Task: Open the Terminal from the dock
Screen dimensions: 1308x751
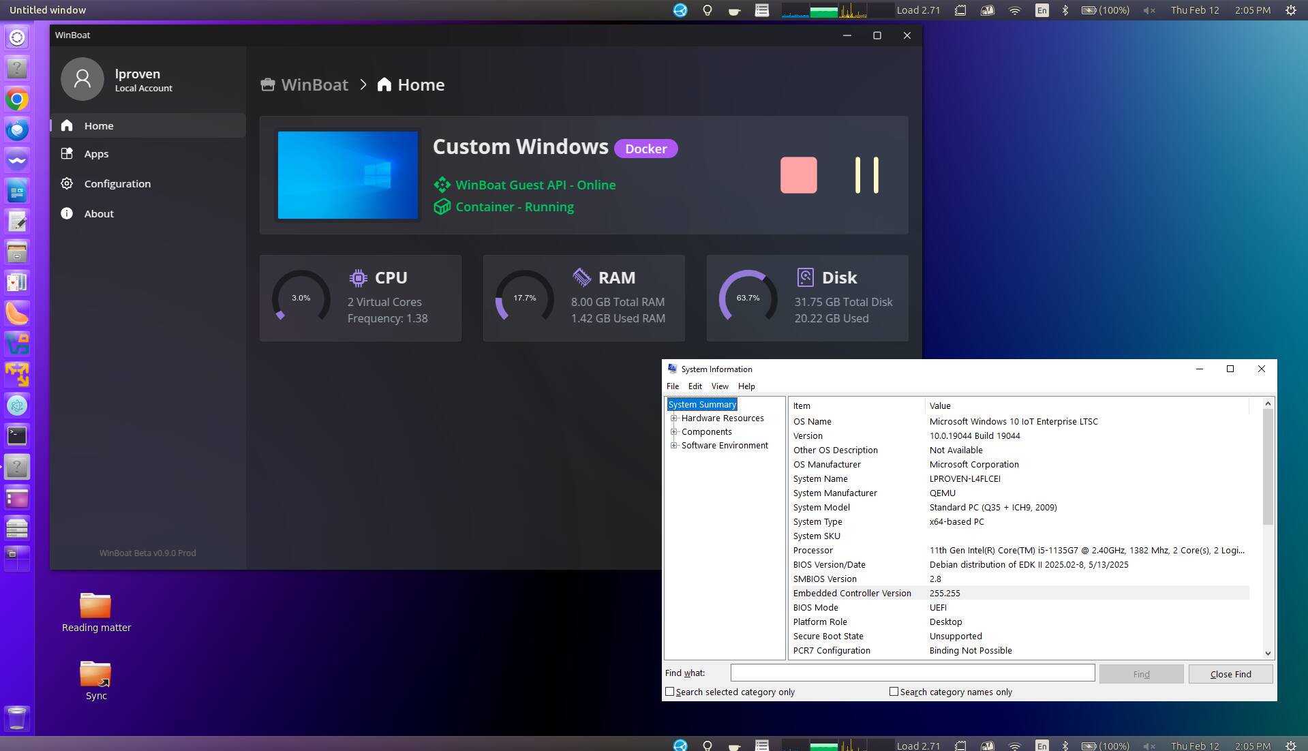Action: (17, 435)
